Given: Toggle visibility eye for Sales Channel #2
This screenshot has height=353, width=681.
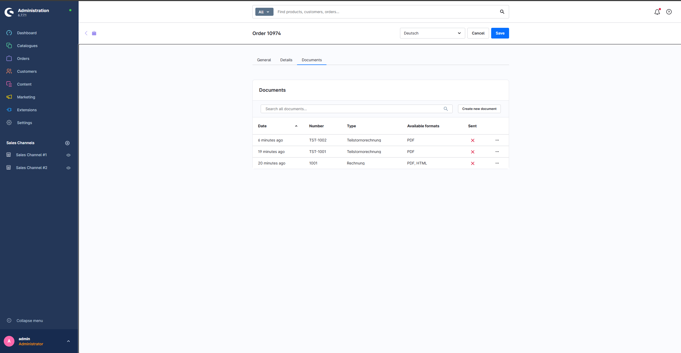Looking at the screenshot, I should tap(68, 168).
